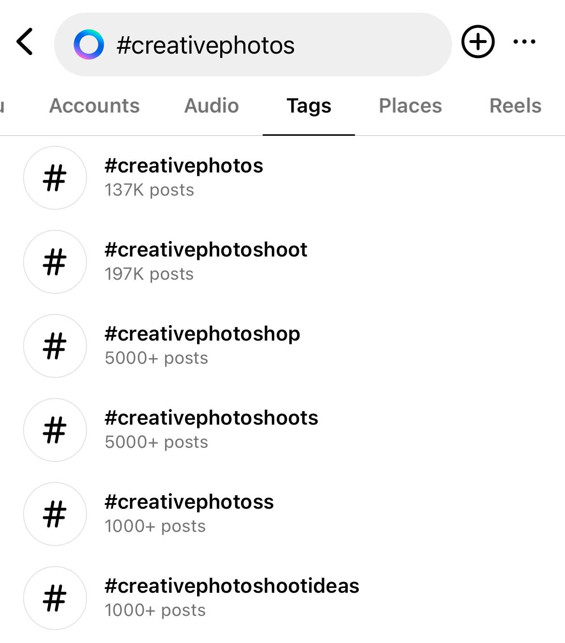Image resolution: width=565 pixels, height=643 pixels.
Task: Open the #creativephotoshootideas tag result
Action: (x=282, y=598)
